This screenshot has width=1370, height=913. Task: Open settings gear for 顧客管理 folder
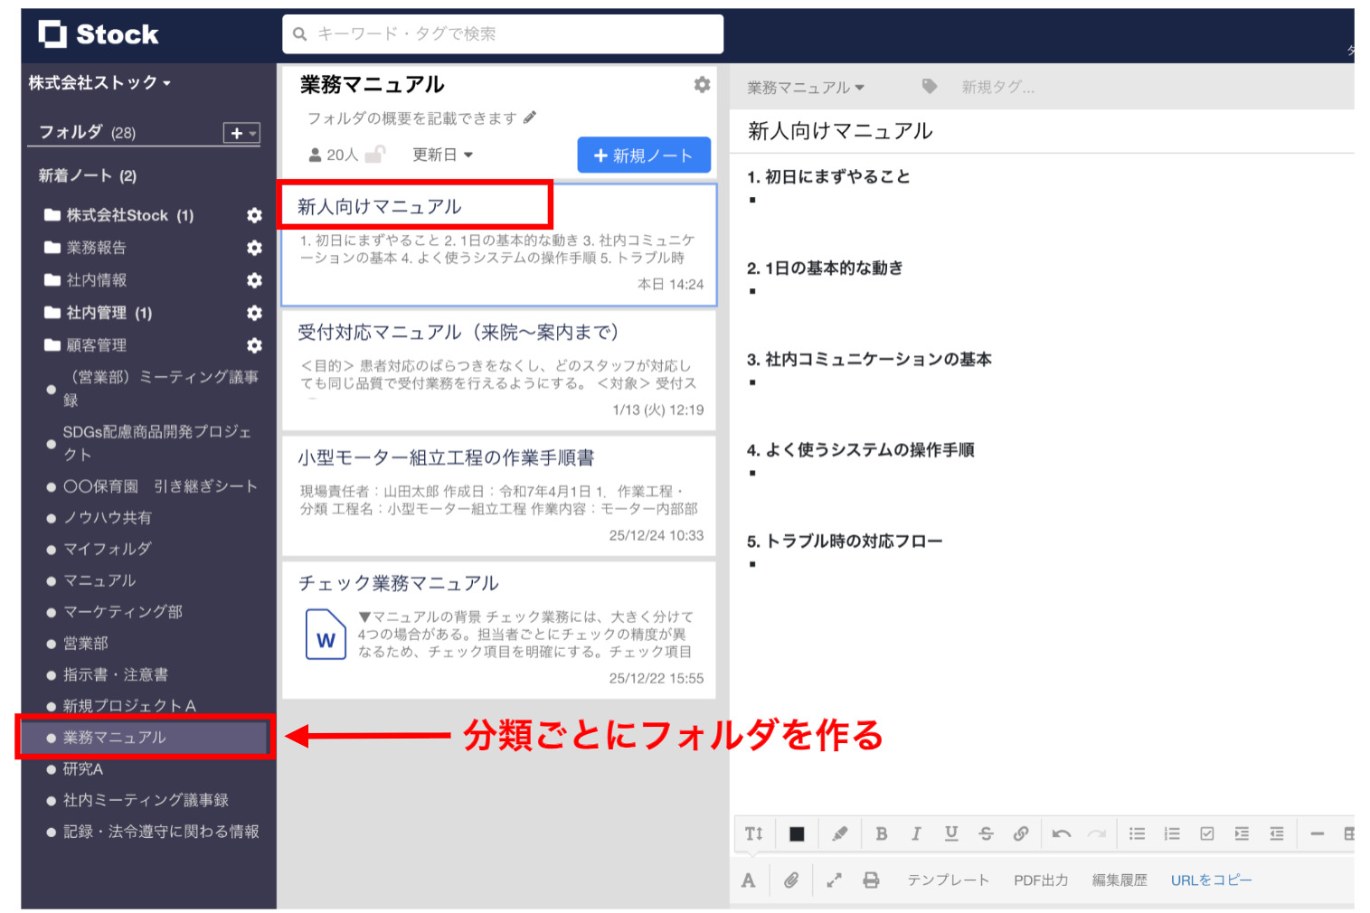tap(254, 345)
